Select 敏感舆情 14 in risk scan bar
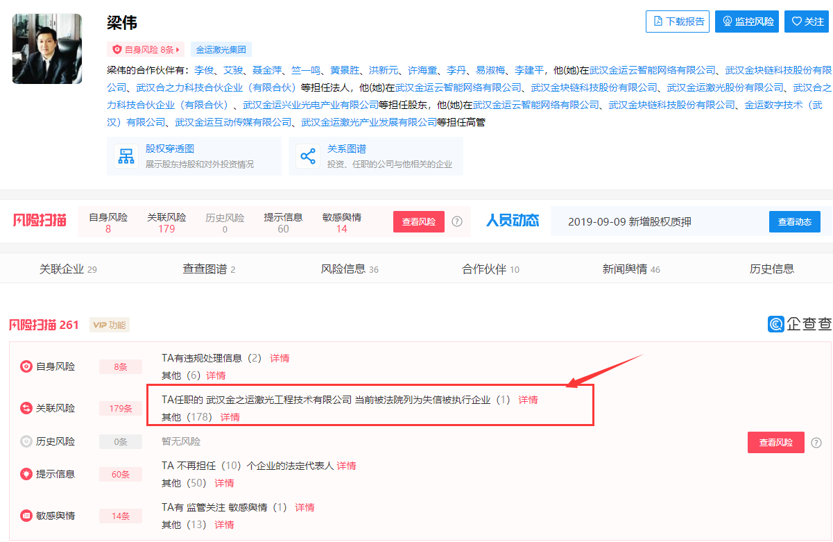 tap(341, 223)
